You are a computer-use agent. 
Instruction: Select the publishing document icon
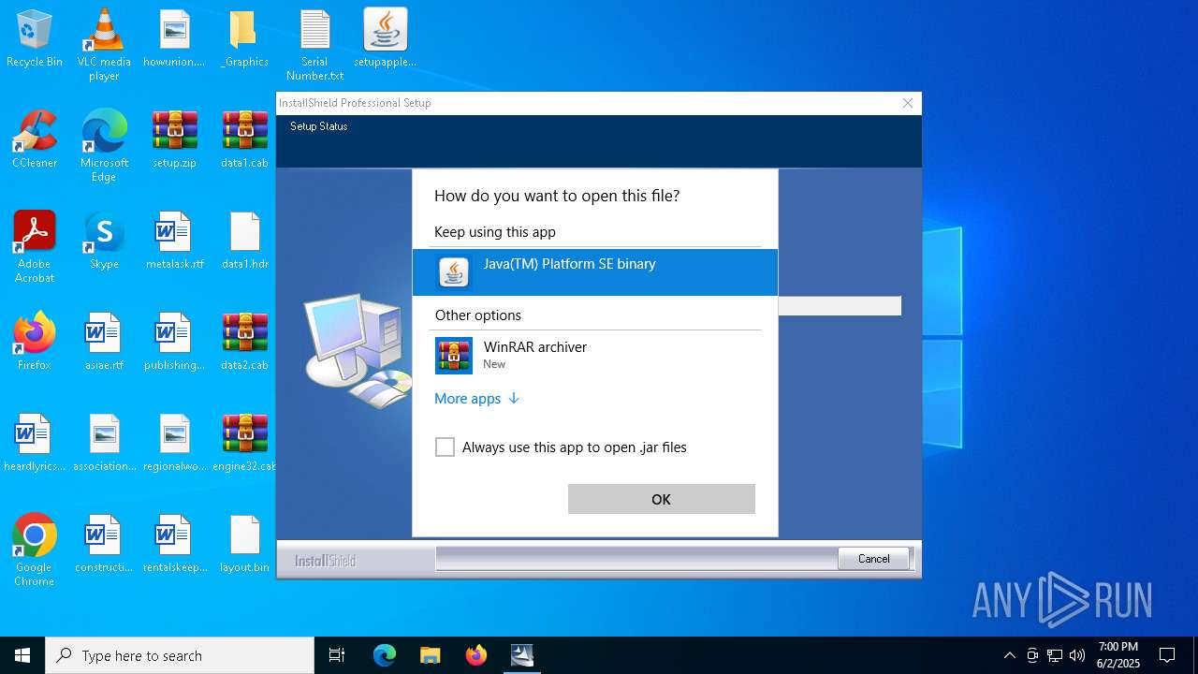[174, 343]
